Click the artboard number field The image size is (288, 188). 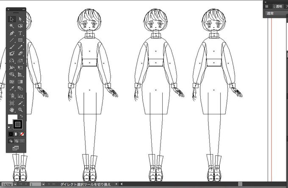click(36, 184)
